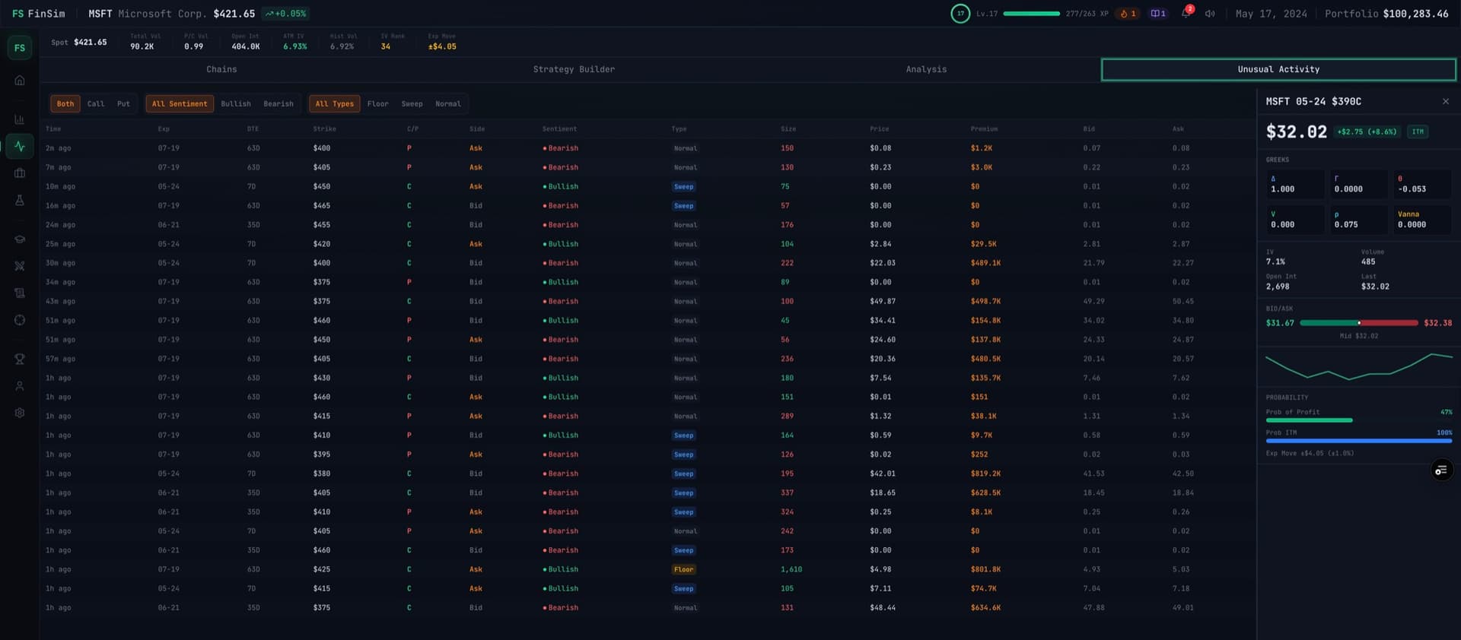Select the Put filter option
Viewport: 1461px width, 640px height.
123,104
